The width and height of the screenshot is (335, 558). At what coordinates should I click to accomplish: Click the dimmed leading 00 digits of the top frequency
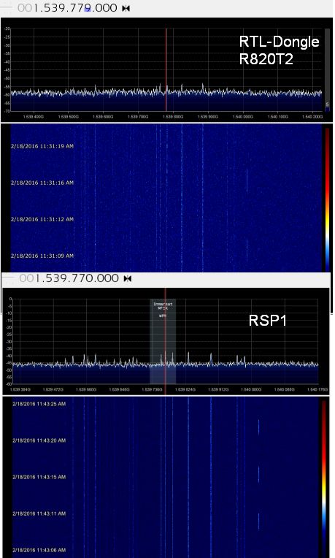click(x=25, y=8)
